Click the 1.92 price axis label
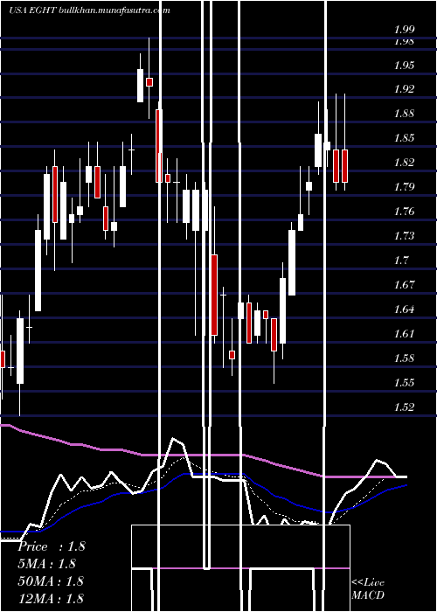Image resolution: width=437 pixels, height=612 pixels. (404, 89)
